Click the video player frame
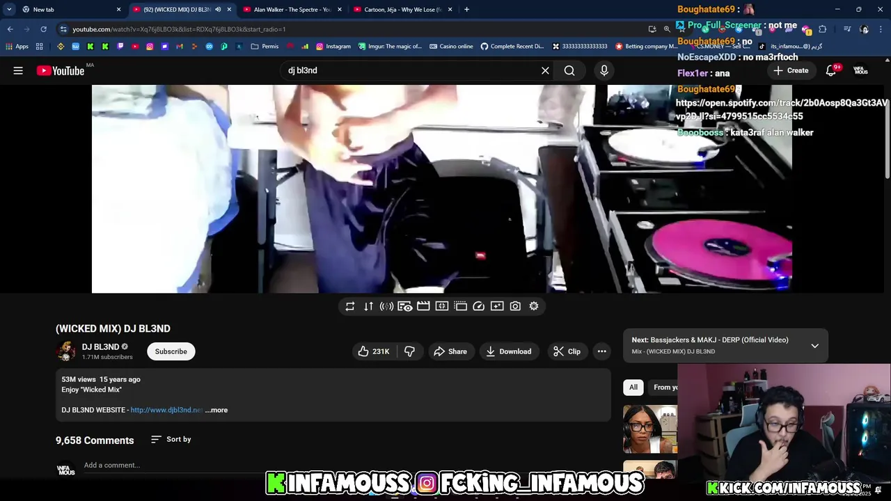The width and height of the screenshot is (891, 501). click(441, 189)
